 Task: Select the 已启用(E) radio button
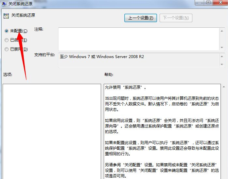tap(7, 40)
